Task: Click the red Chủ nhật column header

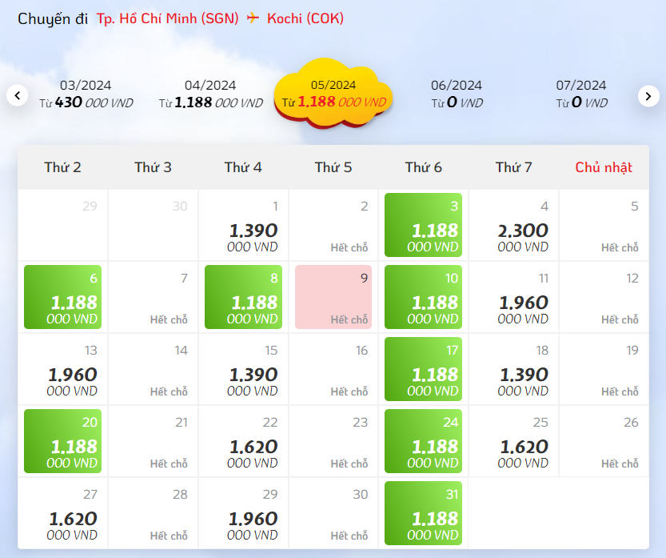Action: 604,167
